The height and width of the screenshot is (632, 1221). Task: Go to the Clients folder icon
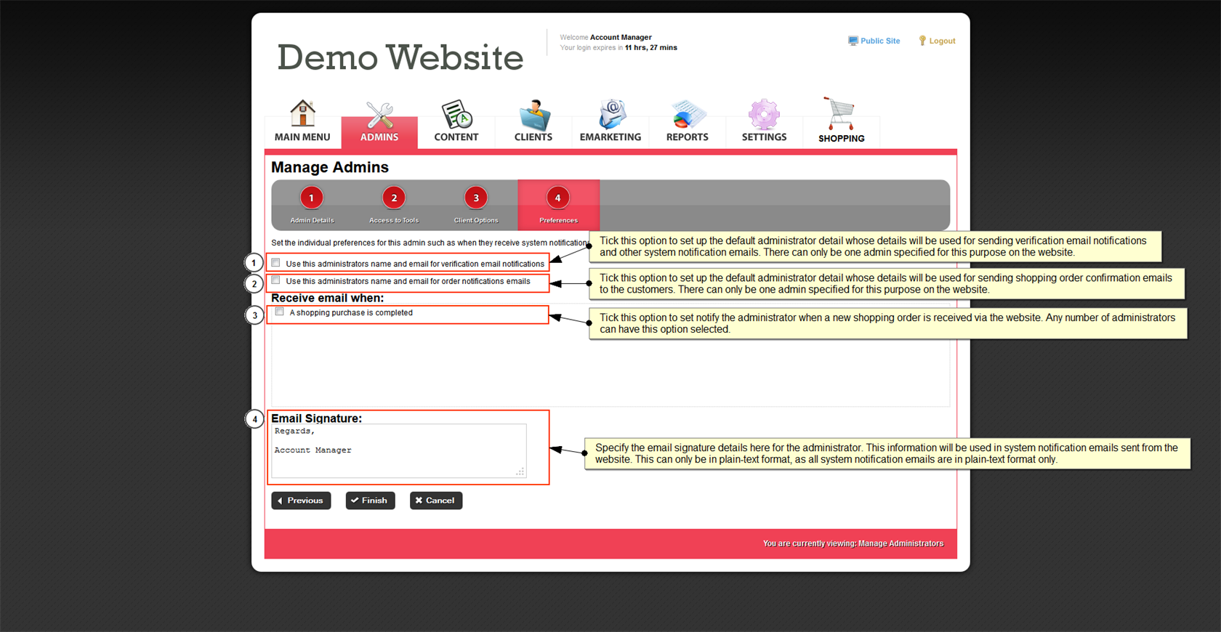point(533,115)
